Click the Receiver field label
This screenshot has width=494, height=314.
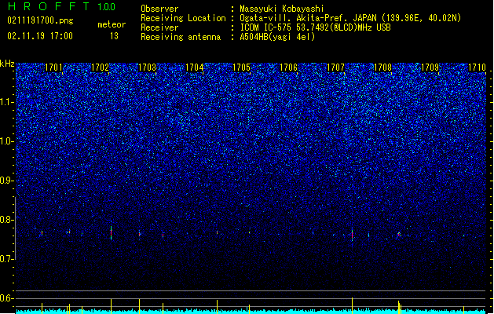point(159,27)
